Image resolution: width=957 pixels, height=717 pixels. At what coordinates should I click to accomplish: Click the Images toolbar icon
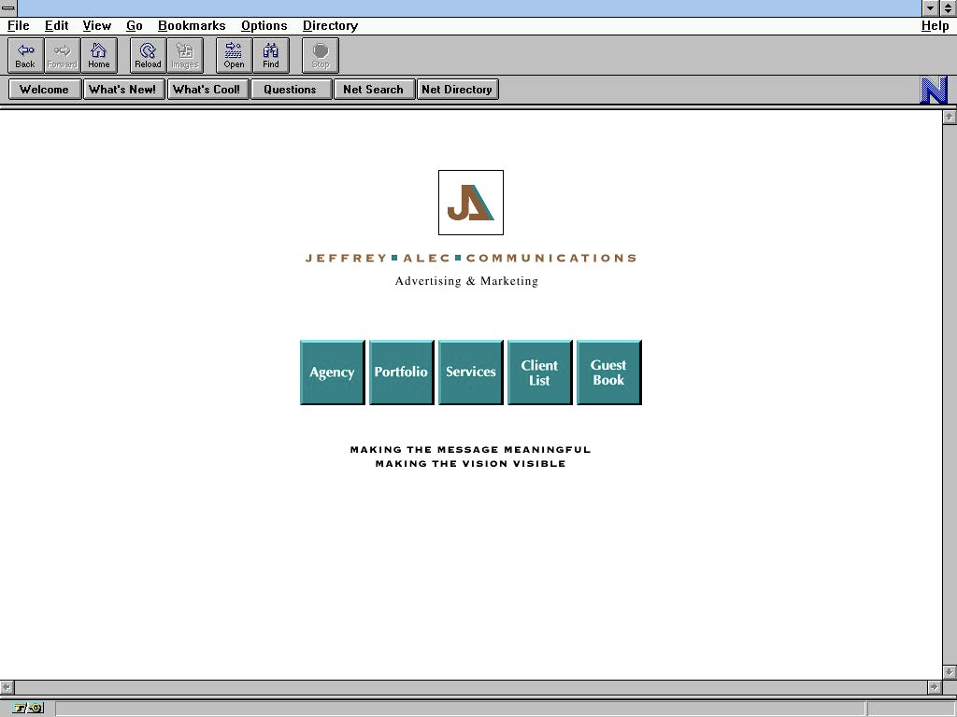coord(185,55)
